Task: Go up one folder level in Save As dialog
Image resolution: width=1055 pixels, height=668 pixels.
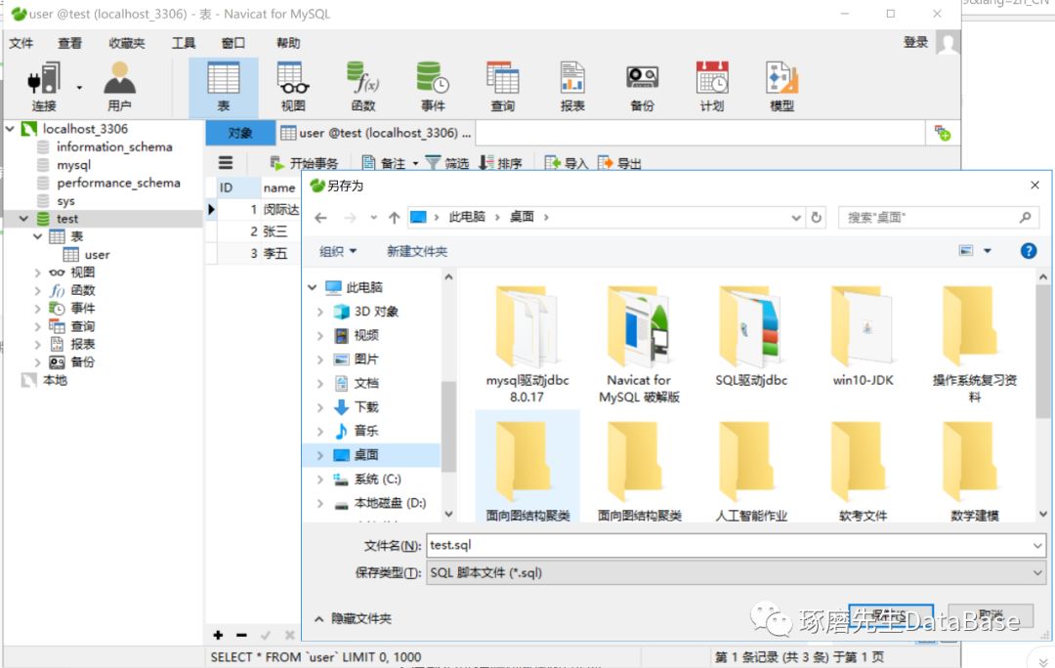Action: point(395,217)
